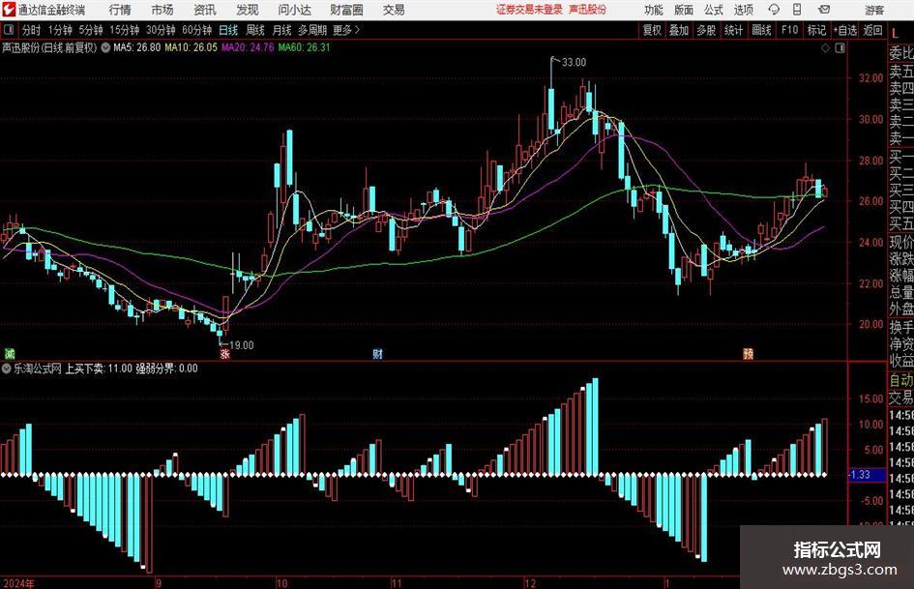914x589 pixels.
Task: Switch to the 分时 intraday tab
Action: pos(32,30)
